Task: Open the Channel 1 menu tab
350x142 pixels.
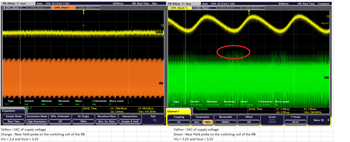Action: tap(178, 111)
